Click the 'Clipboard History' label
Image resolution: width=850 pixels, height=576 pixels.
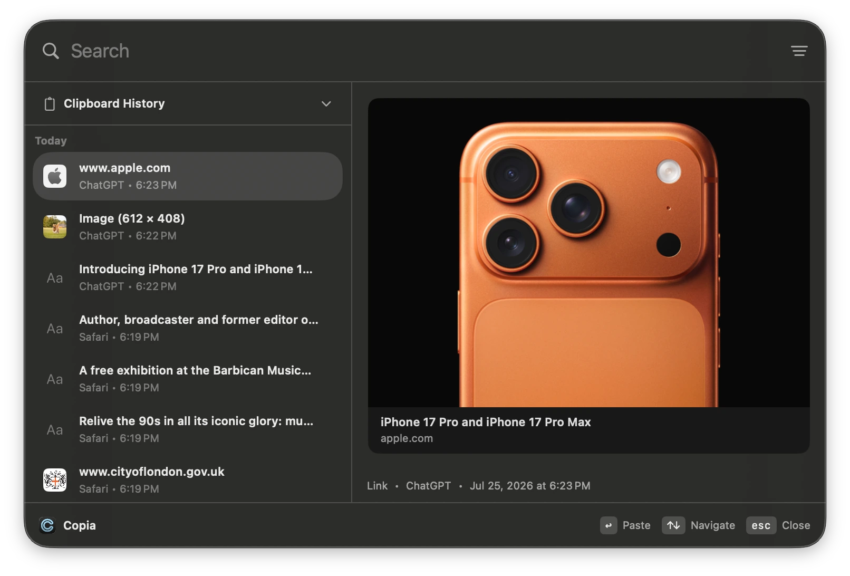(114, 103)
